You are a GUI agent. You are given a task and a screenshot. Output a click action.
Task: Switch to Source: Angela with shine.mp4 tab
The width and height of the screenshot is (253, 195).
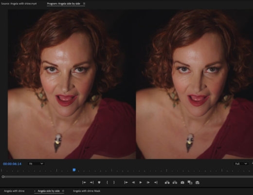tap(19, 3)
